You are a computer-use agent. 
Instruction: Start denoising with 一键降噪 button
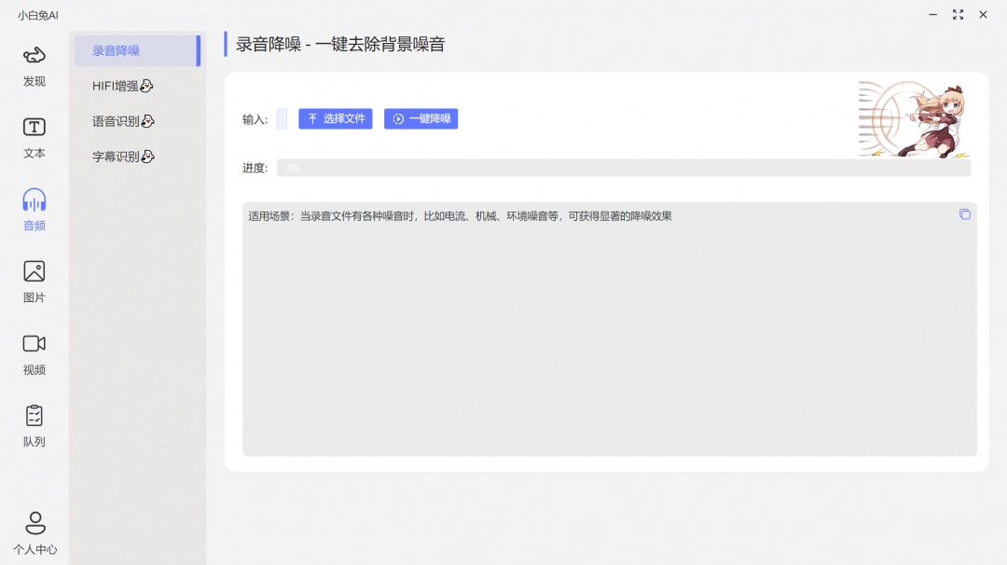click(x=421, y=118)
